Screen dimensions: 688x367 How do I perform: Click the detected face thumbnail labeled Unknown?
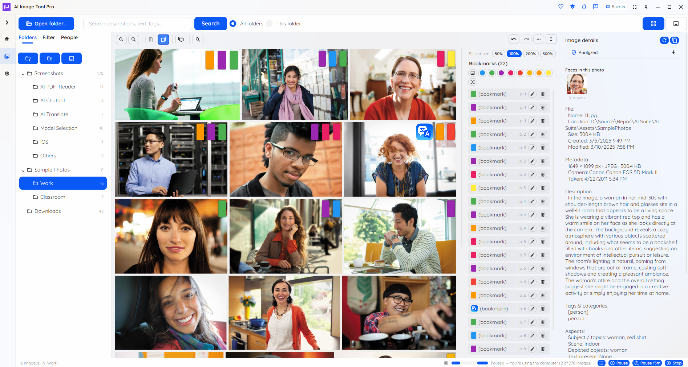576,84
